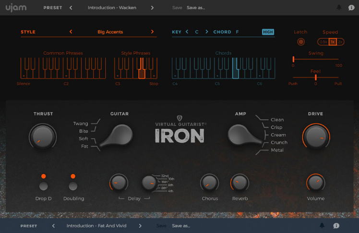Click the Thrust knob
This screenshot has width=359, height=233.
(43, 137)
